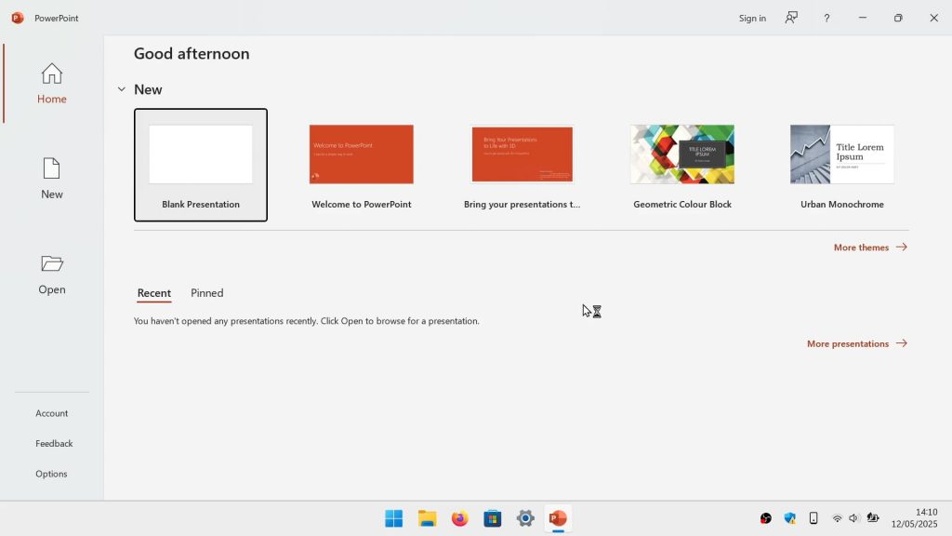This screenshot has width=952, height=536.
Task: Restore down the PowerPoint window
Action: [x=898, y=19]
